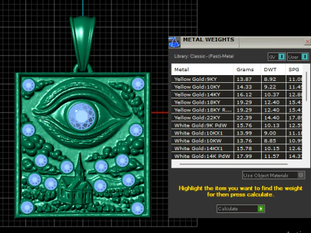
Task: Click the 16.12 grams cell
Action: [x=247, y=94]
